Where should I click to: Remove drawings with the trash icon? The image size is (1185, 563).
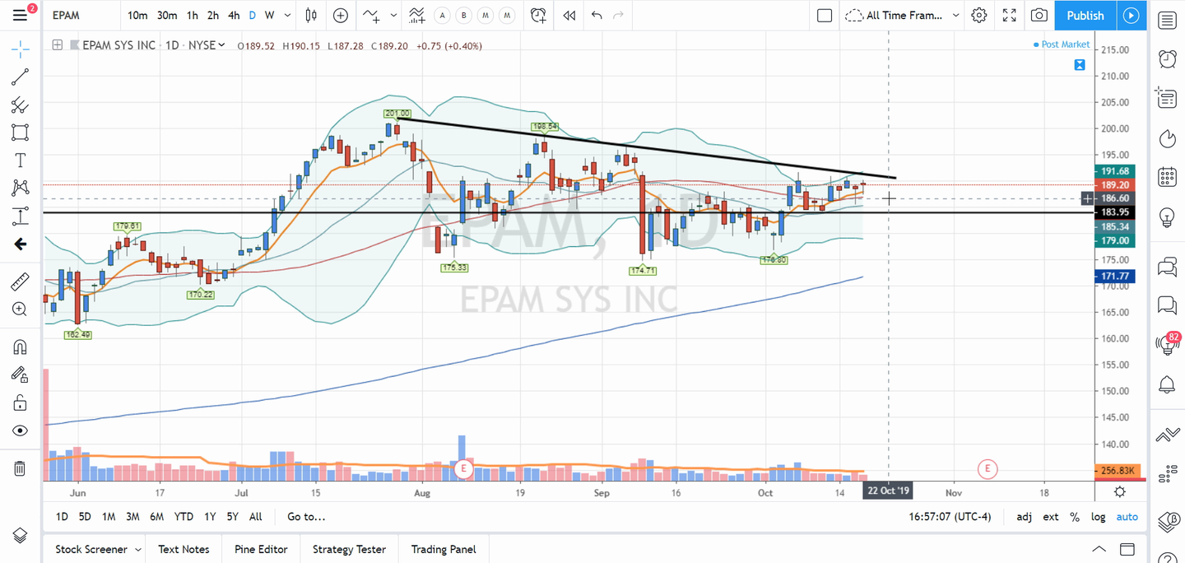point(21,468)
